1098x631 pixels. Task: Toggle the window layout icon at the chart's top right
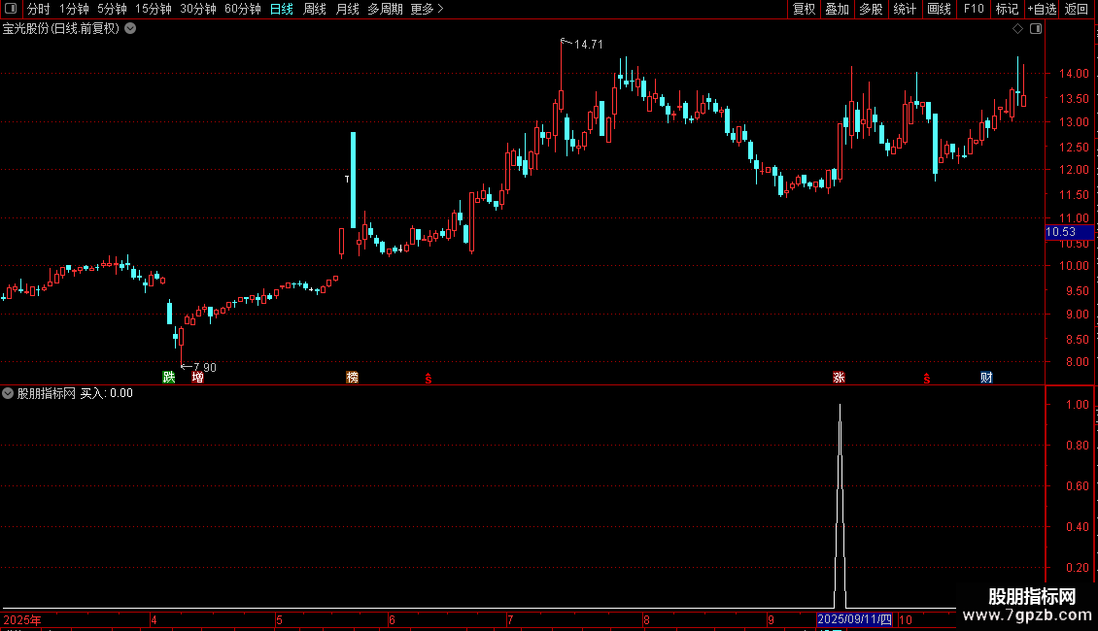click(x=1036, y=29)
